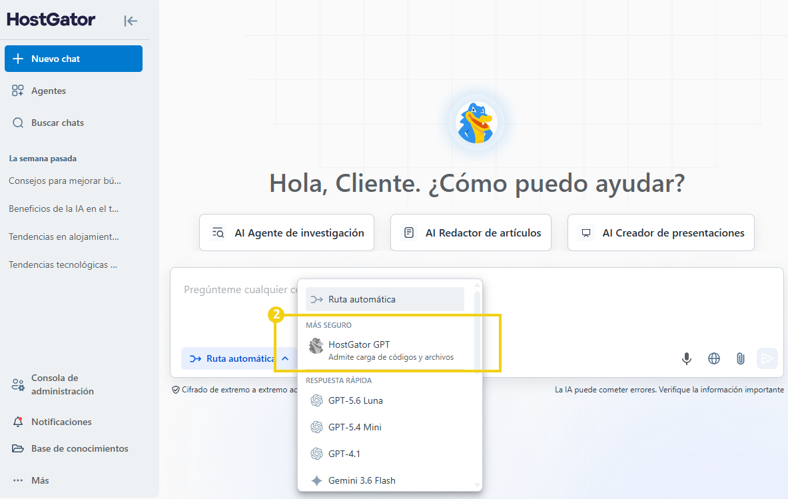Image resolution: width=788 pixels, height=499 pixels.
Task: Click the 'MÁS SEGURO' section label
Action: [x=328, y=325]
